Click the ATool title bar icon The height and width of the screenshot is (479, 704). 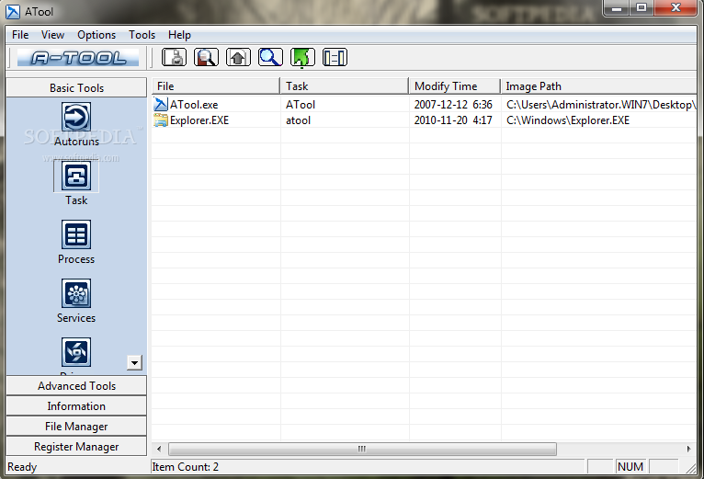tap(13, 11)
